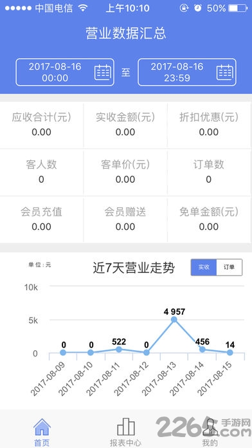The image size is (252, 448).
Task: Switch chart to 订单 view
Action: (x=230, y=267)
